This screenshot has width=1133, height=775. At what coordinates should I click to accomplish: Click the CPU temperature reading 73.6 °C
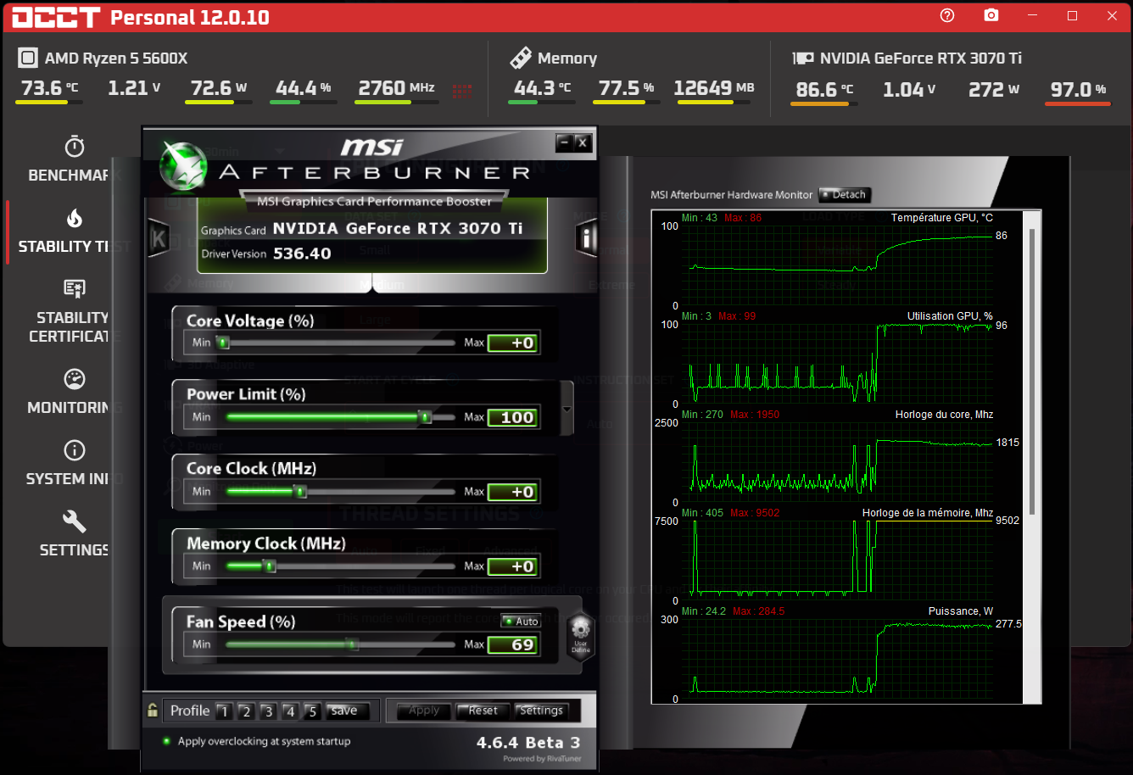(49, 88)
